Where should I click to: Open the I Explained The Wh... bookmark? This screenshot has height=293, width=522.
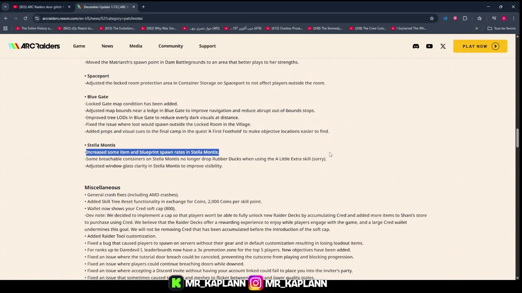click(x=408, y=28)
